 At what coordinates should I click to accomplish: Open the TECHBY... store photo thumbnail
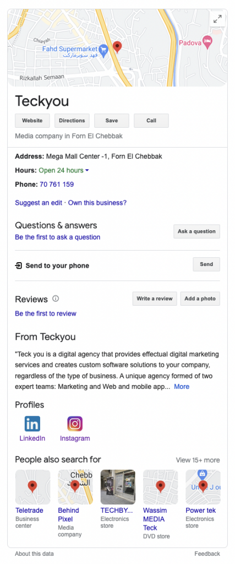[118, 487]
